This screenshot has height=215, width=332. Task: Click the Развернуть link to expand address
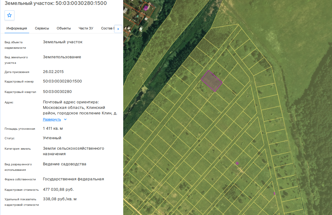point(52,120)
